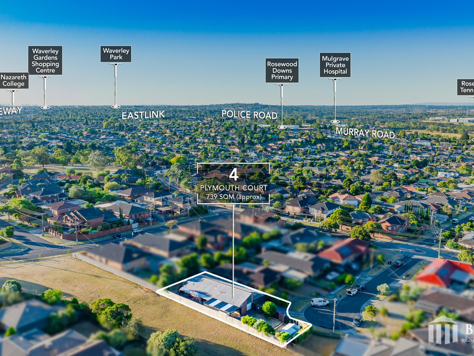Click the Waverley Park pin marker base
Viewport: 474px width, 356px height.
coord(115,106)
